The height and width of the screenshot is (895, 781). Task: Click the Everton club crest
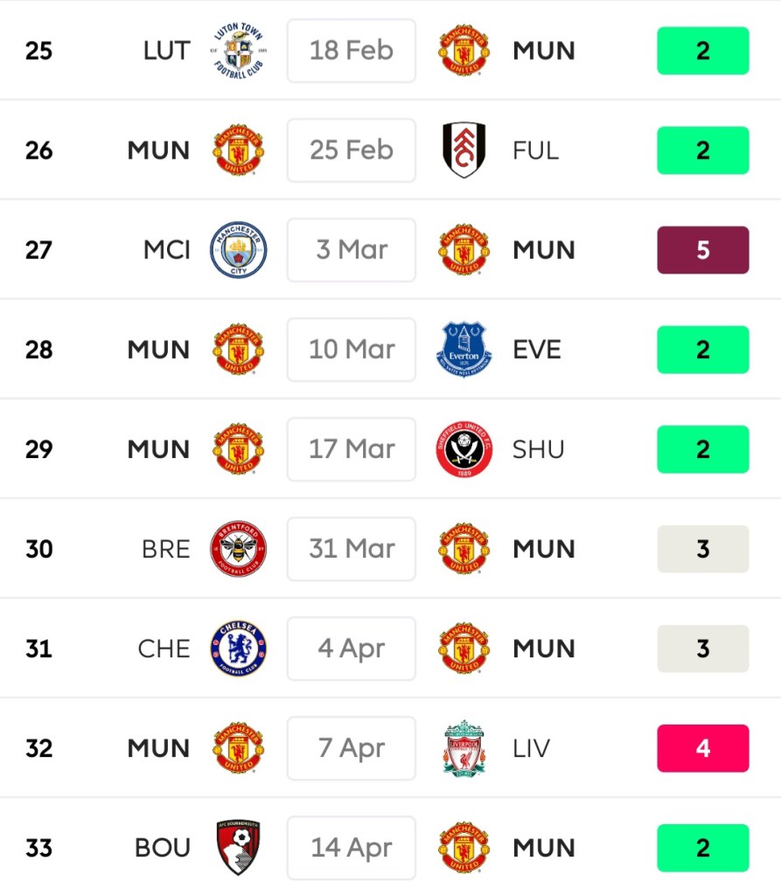point(464,350)
